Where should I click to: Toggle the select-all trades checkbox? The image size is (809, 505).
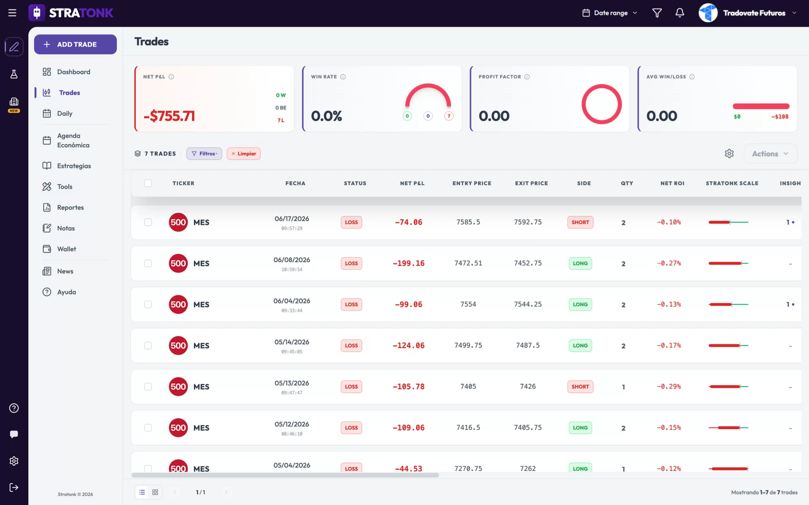click(x=148, y=183)
